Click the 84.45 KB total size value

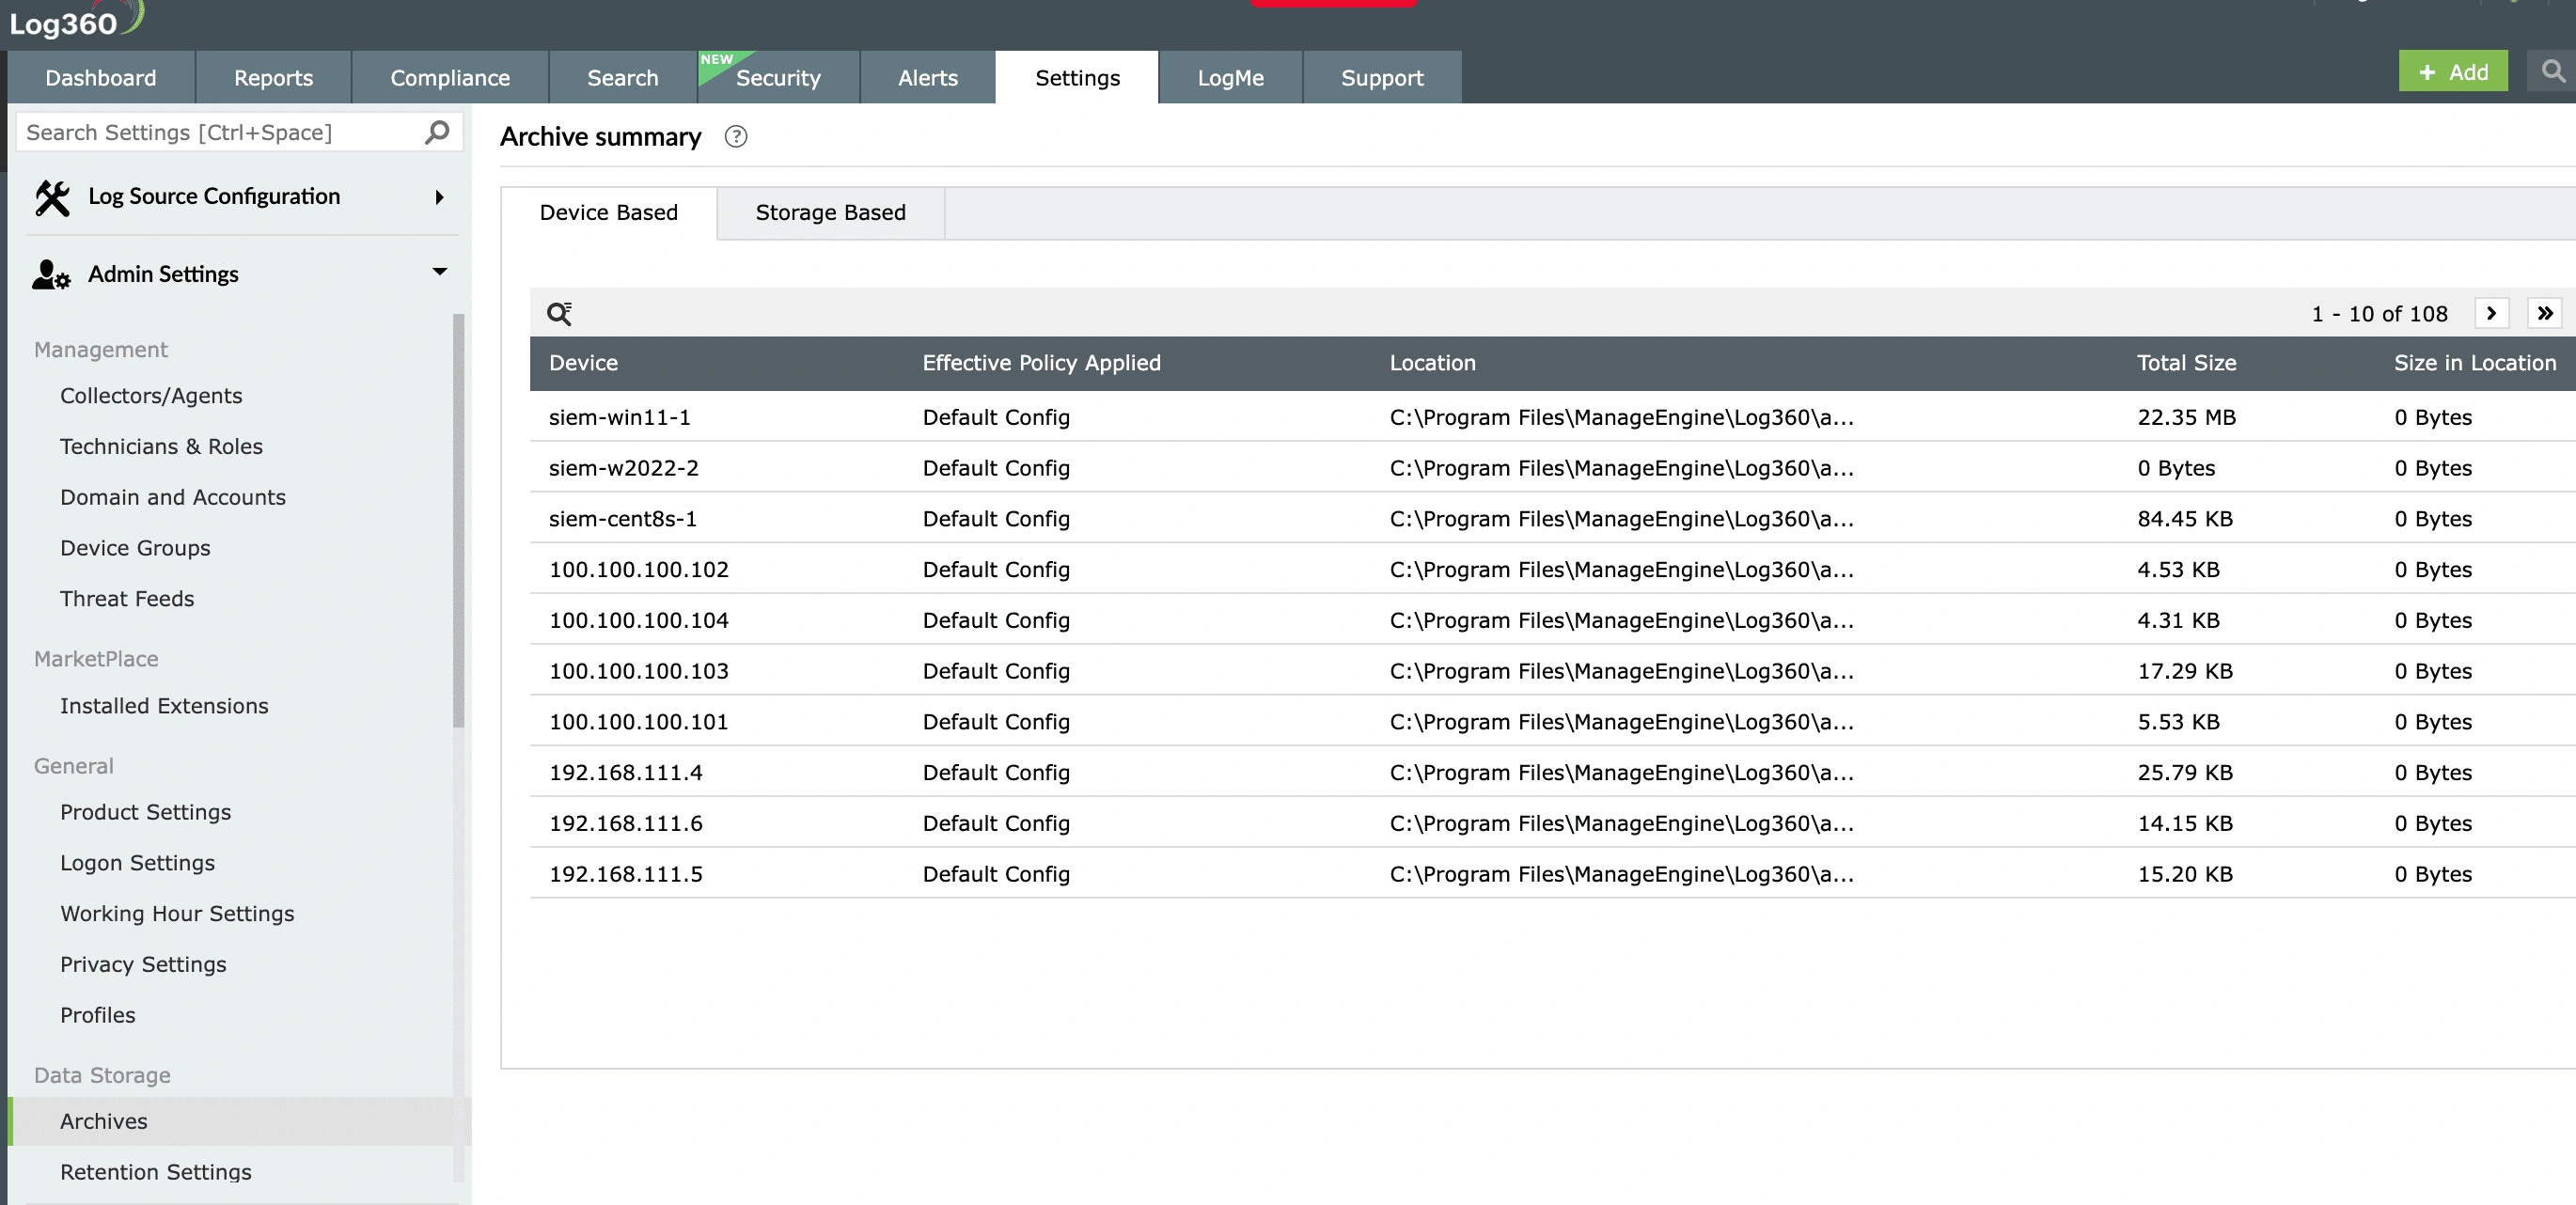tap(2185, 519)
